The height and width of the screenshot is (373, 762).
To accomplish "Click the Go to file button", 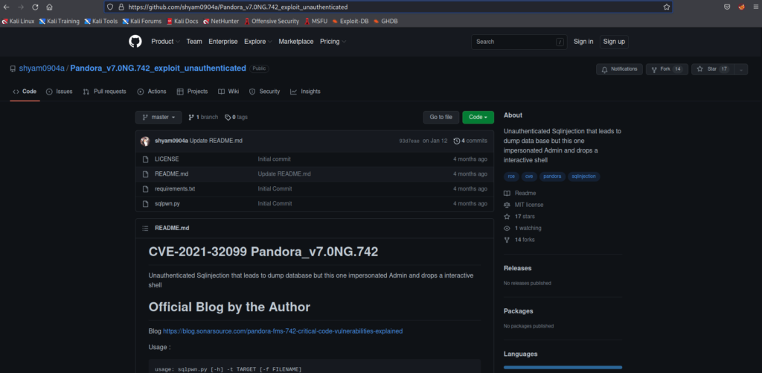I will click(x=441, y=117).
